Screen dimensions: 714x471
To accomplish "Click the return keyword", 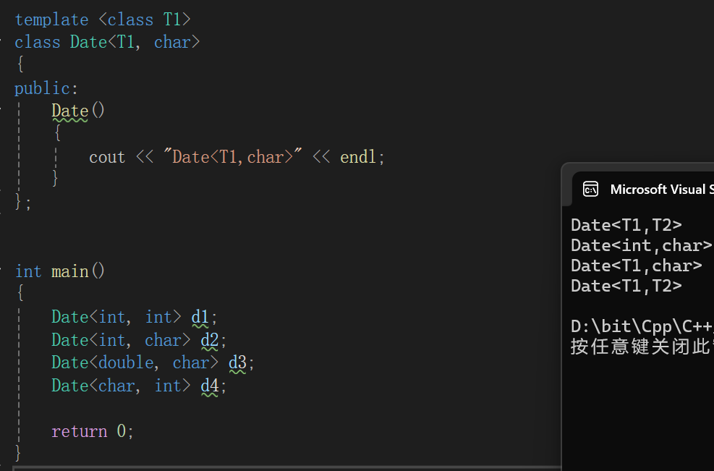I will (80, 431).
